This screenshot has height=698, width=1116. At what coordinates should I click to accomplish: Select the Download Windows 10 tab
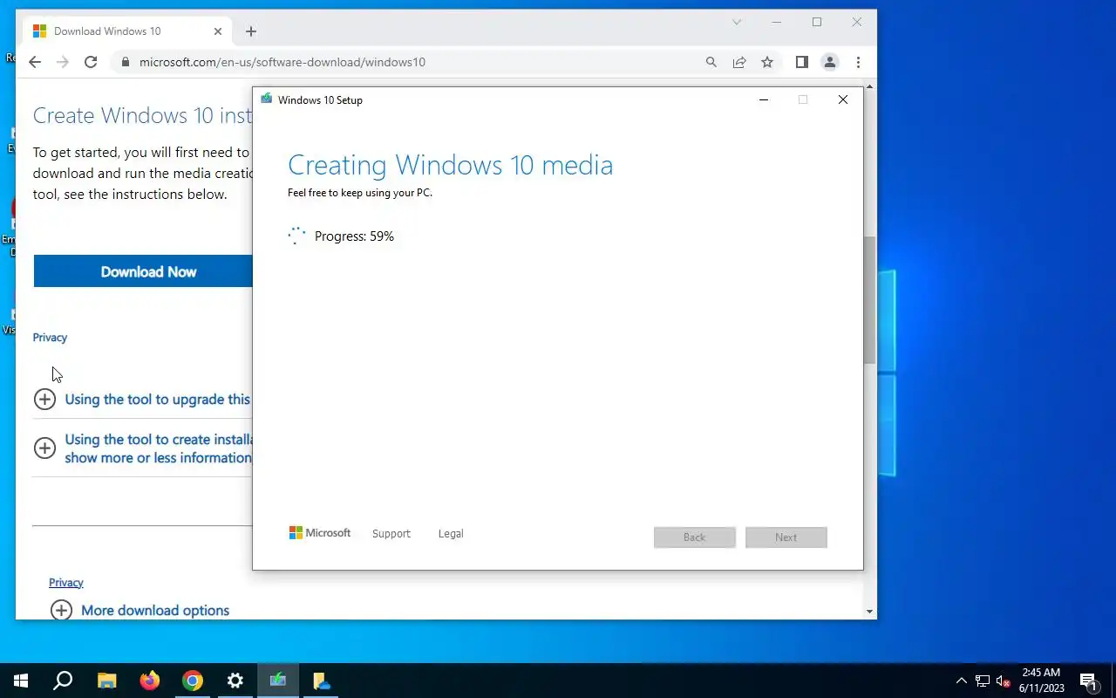[x=128, y=31]
